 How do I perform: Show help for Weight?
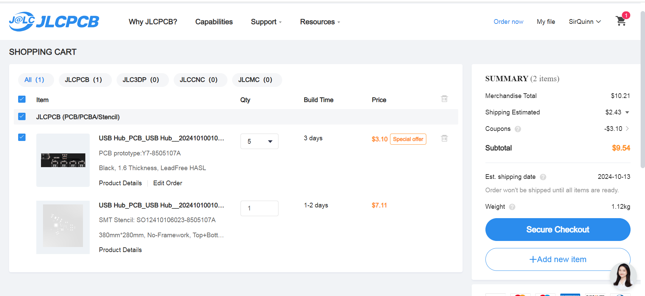pyautogui.click(x=512, y=207)
